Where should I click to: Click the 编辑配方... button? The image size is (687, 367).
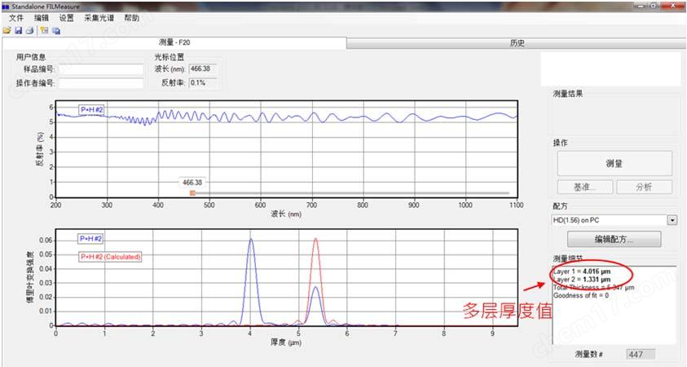click(x=614, y=239)
